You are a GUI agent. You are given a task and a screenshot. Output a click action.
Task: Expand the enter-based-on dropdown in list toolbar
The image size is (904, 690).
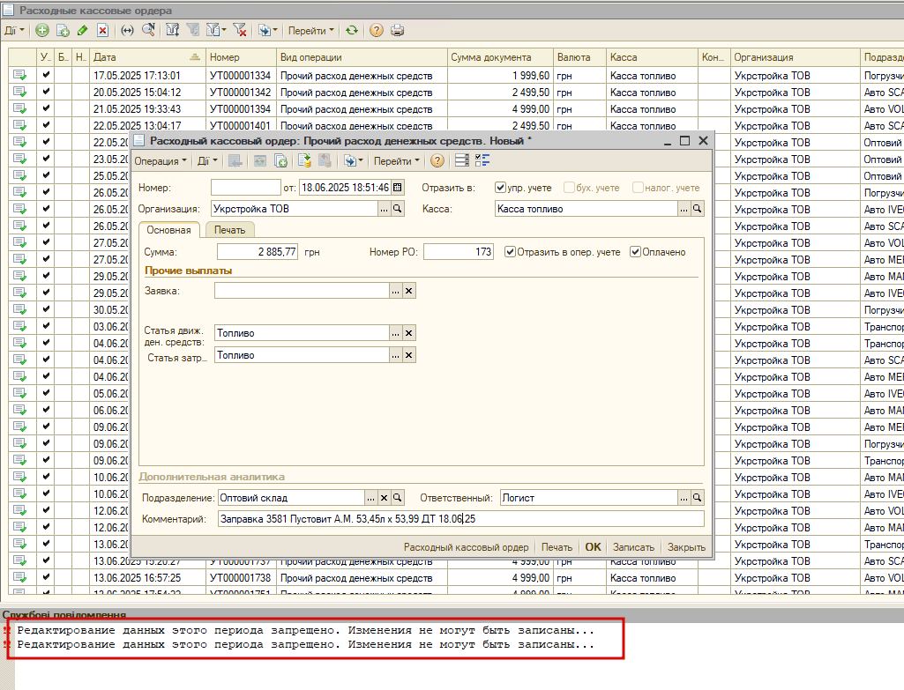(267, 31)
